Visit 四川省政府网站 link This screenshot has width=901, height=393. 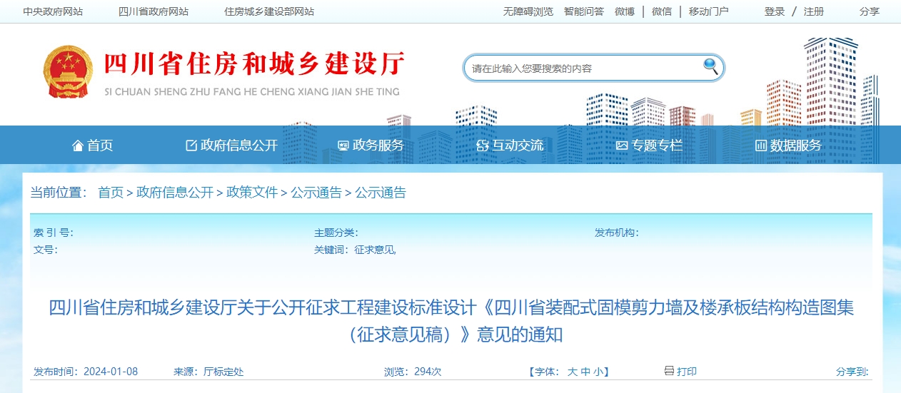pos(153,11)
